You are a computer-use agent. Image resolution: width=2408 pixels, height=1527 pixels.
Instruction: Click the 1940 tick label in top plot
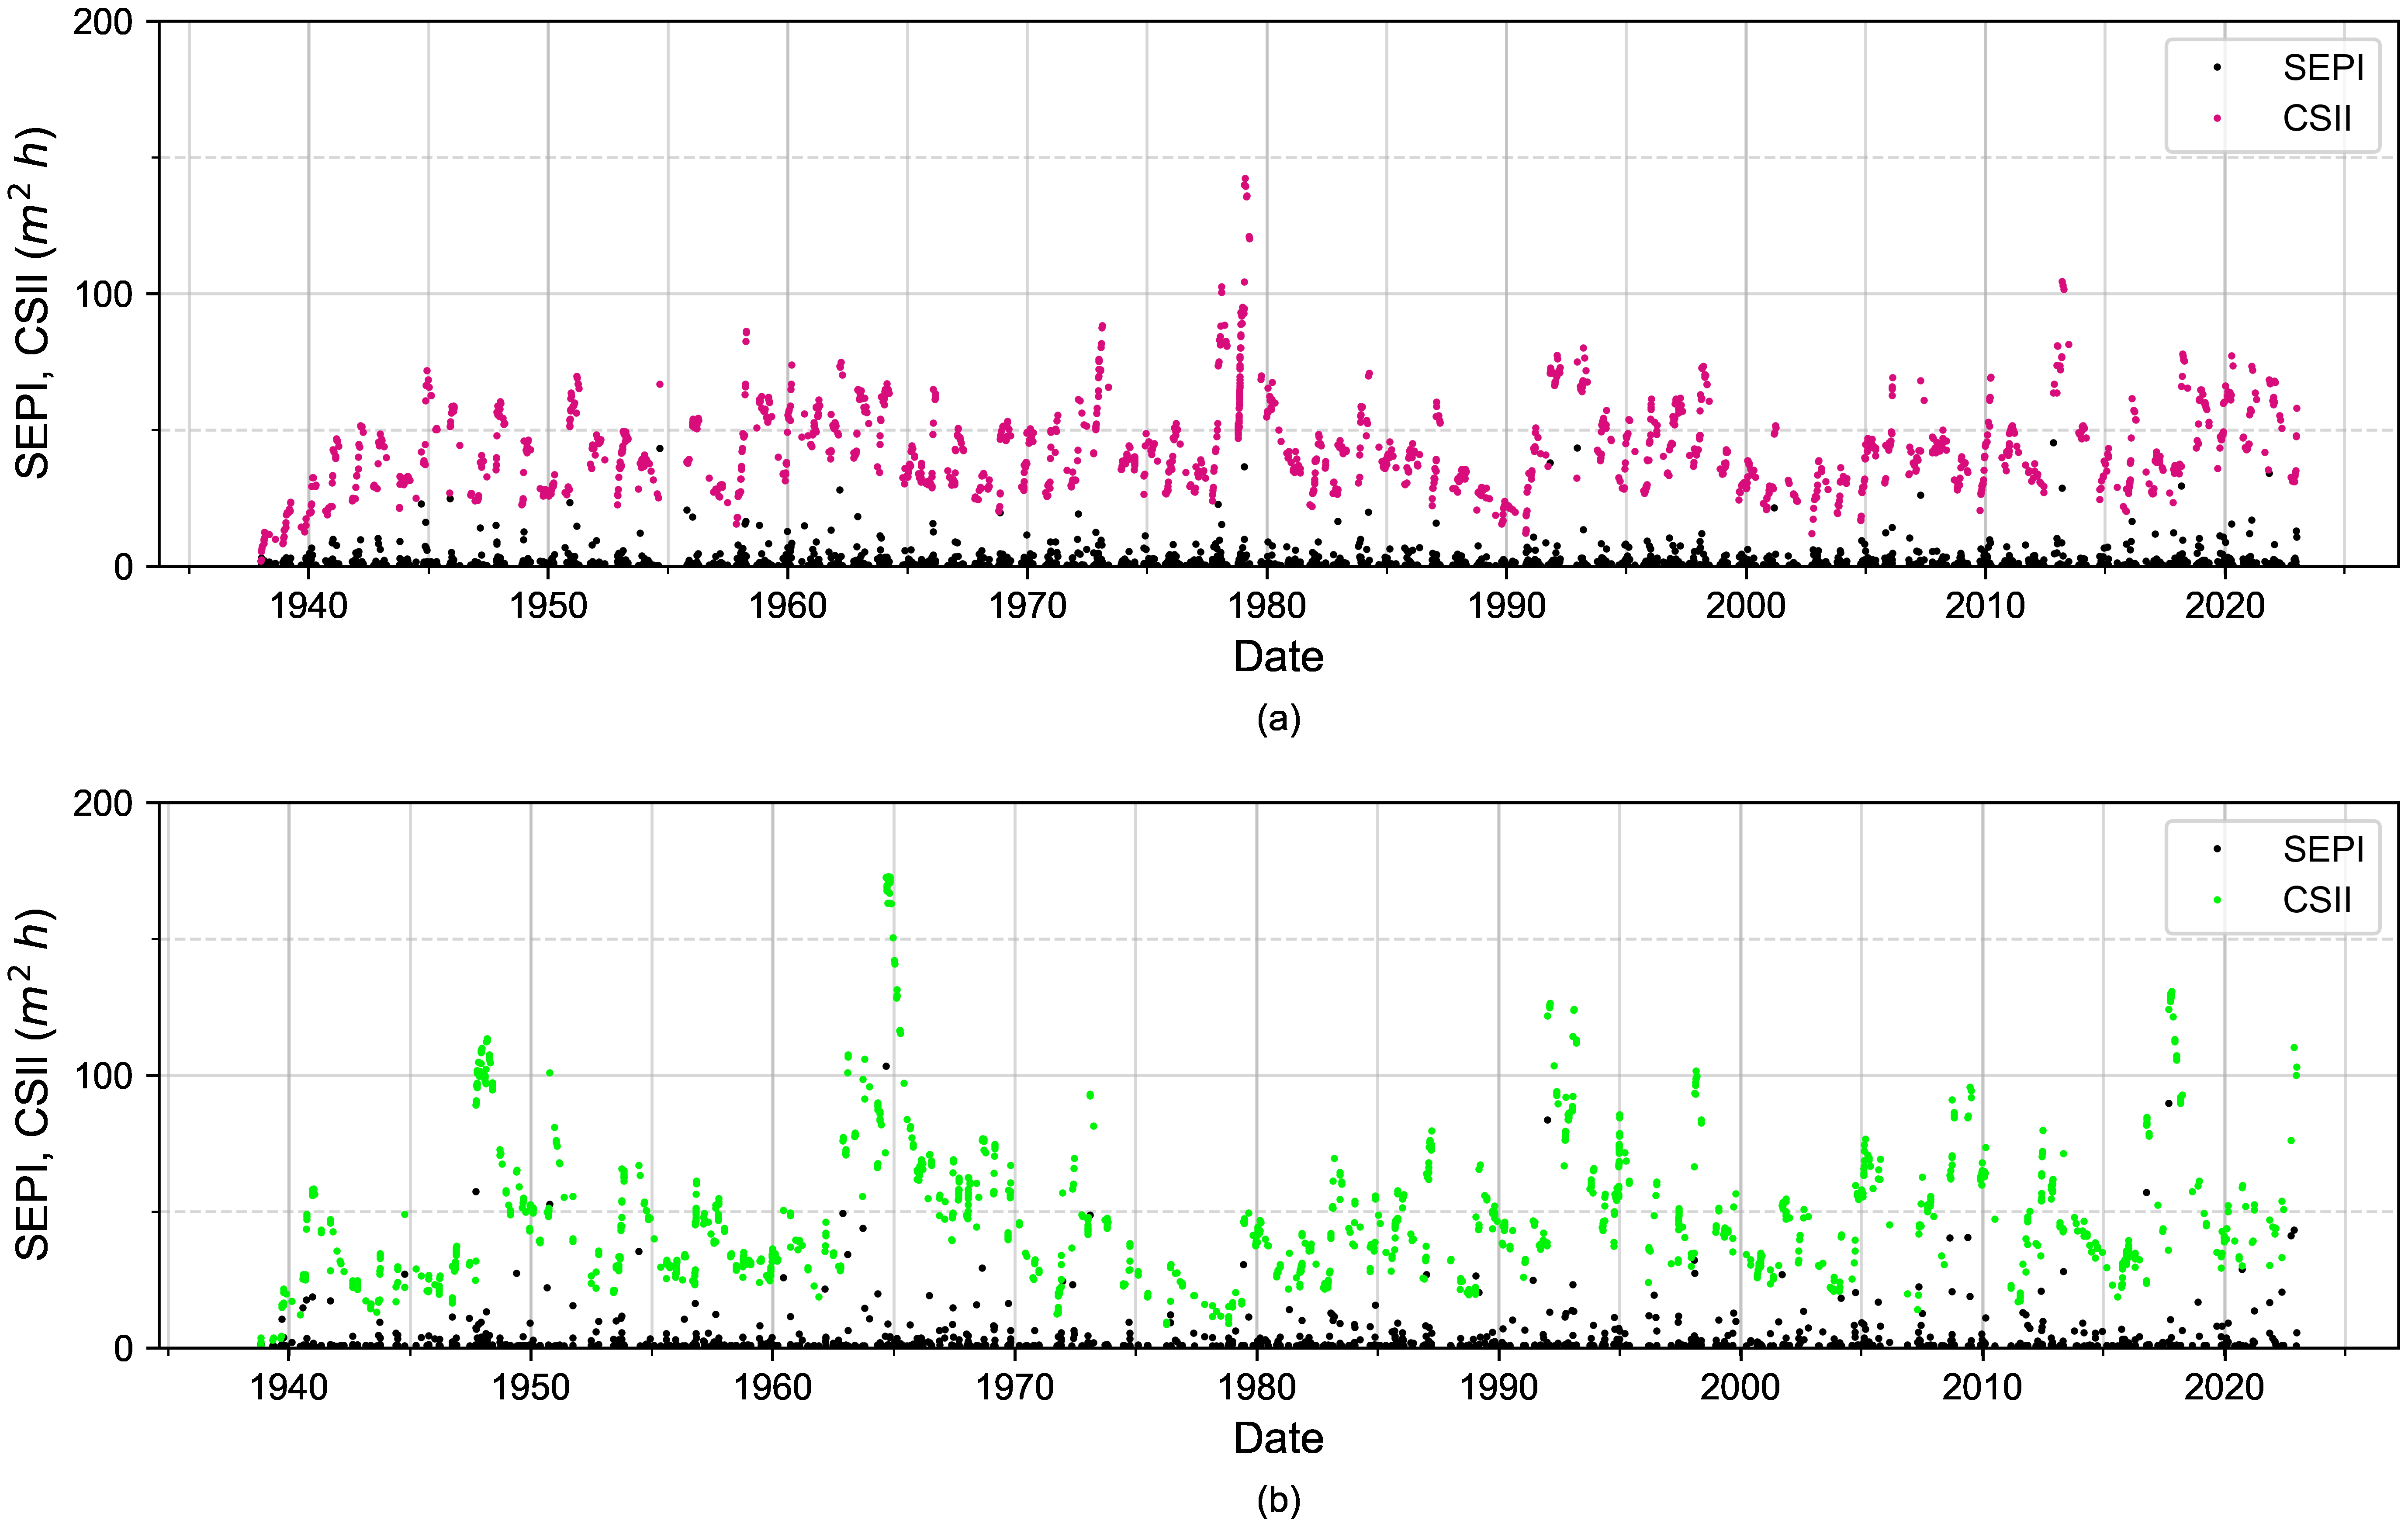tap(308, 606)
